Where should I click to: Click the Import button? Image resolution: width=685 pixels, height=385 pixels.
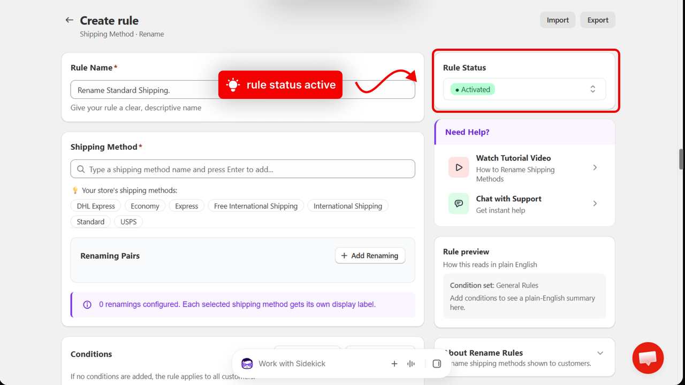click(x=558, y=20)
